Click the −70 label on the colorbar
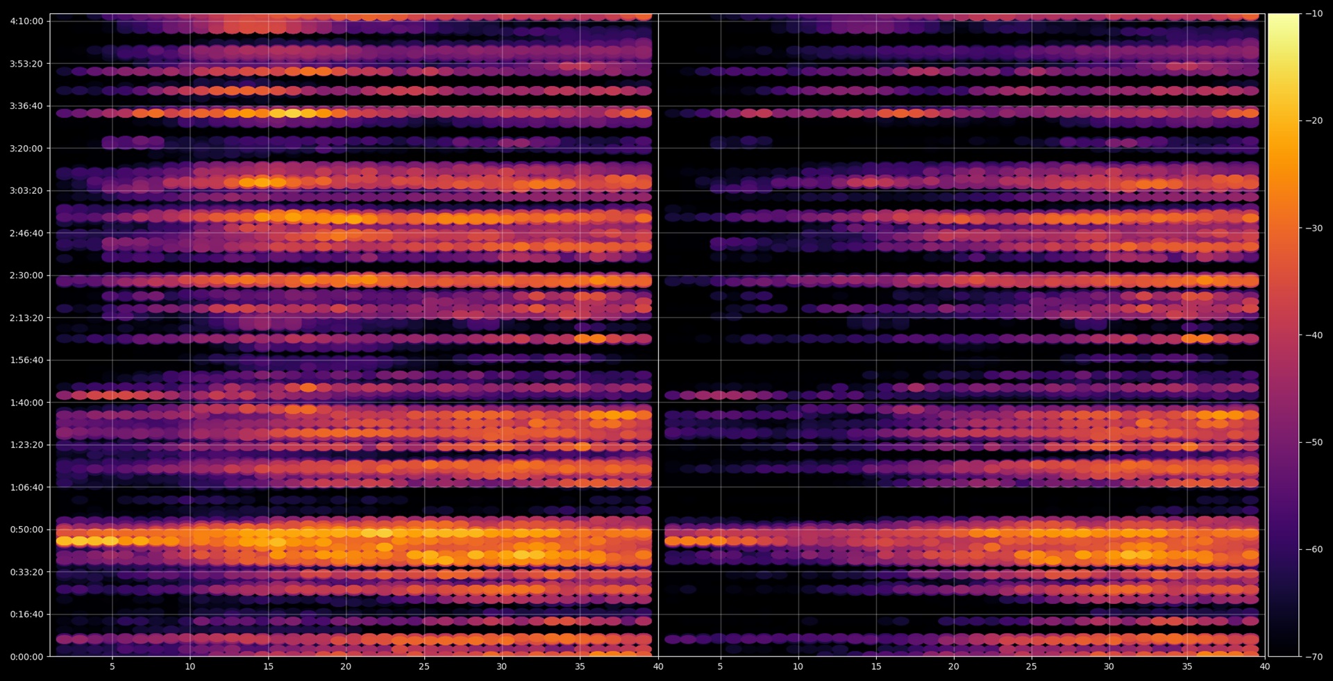 pos(1314,657)
